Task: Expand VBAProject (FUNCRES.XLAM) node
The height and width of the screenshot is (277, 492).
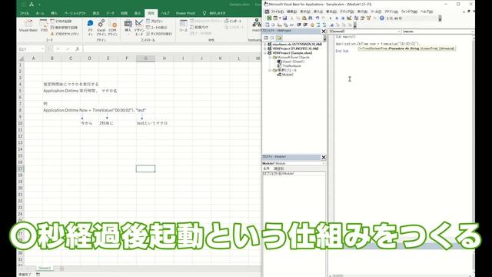Action: 265,48
